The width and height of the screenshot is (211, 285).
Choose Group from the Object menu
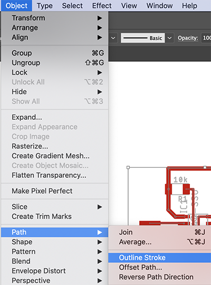tap(55, 53)
